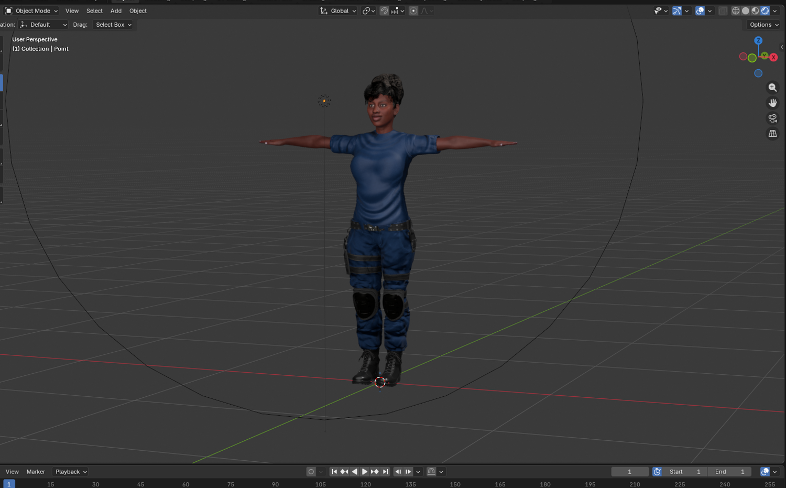Screen dimensions: 786x488
Task: Select the hand pan view icon
Action: tap(772, 103)
